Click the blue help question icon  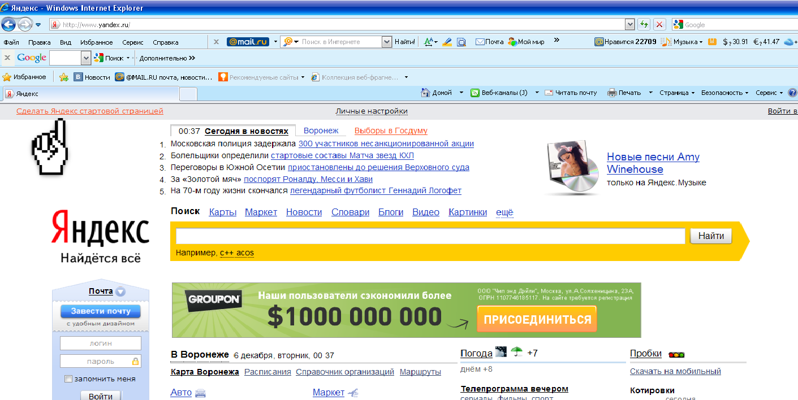click(x=792, y=93)
